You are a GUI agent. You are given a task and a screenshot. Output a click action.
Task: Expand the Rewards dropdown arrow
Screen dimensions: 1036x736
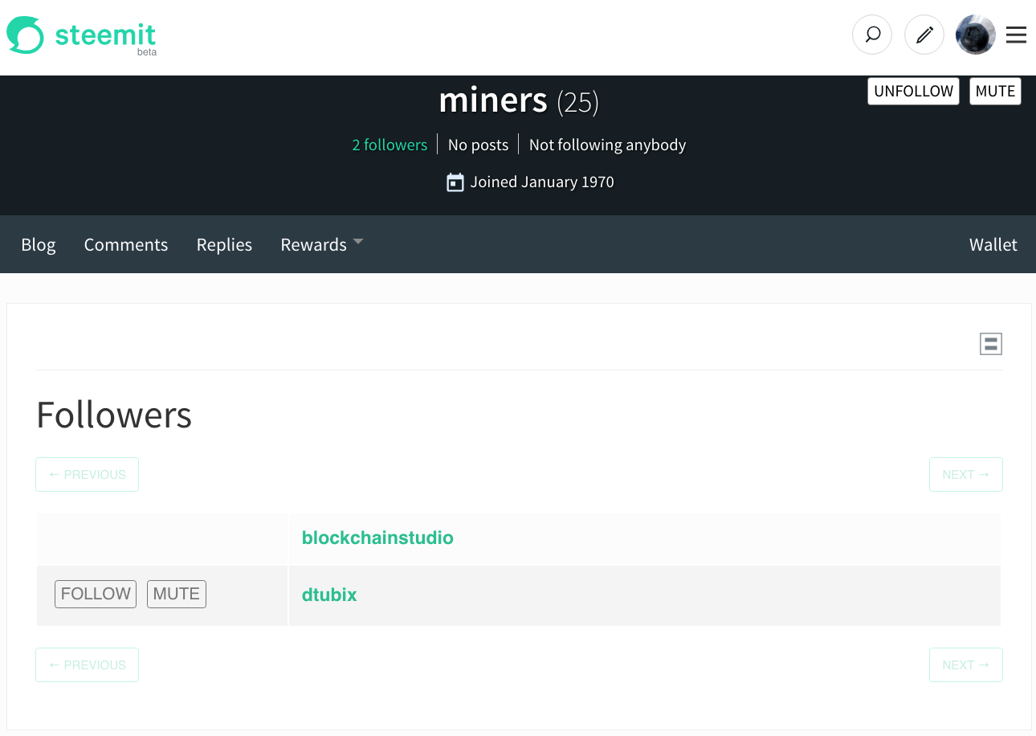coord(358,241)
